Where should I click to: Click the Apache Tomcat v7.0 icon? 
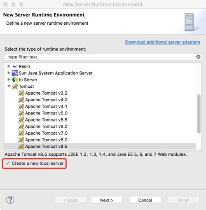[x=21, y=133]
